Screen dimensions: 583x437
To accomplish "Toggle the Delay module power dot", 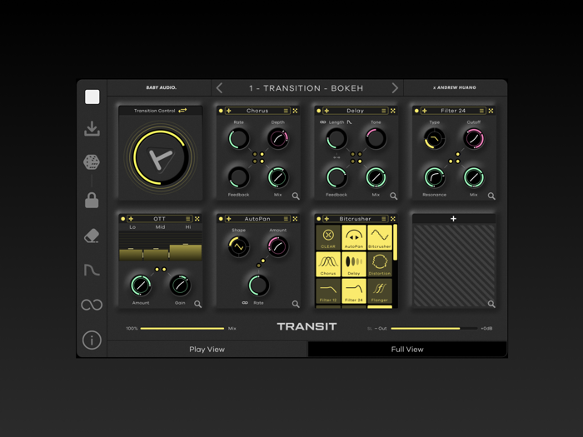I will pyautogui.click(x=319, y=111).
